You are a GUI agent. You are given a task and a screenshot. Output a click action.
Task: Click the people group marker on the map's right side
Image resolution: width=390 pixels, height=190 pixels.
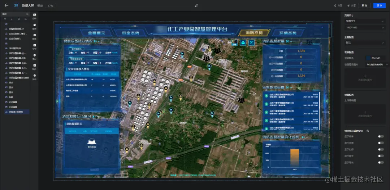point(241,100)
